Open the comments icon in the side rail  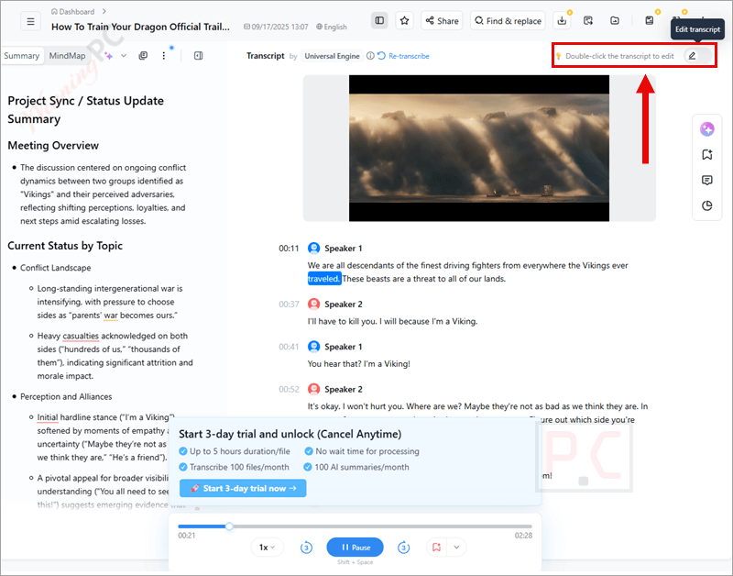(706, 180)
